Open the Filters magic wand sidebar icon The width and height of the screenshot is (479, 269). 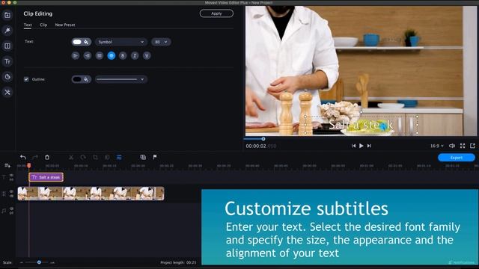click(7, 30)
